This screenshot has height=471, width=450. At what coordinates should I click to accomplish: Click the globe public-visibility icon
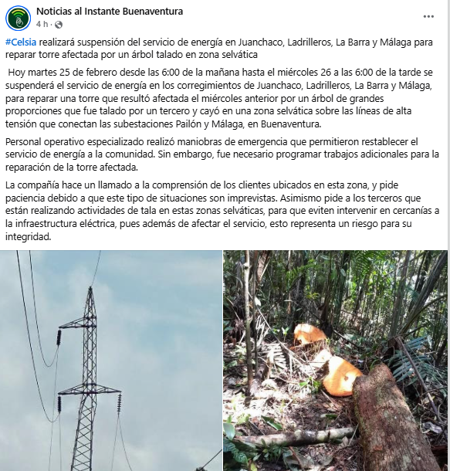coord(59,25)
